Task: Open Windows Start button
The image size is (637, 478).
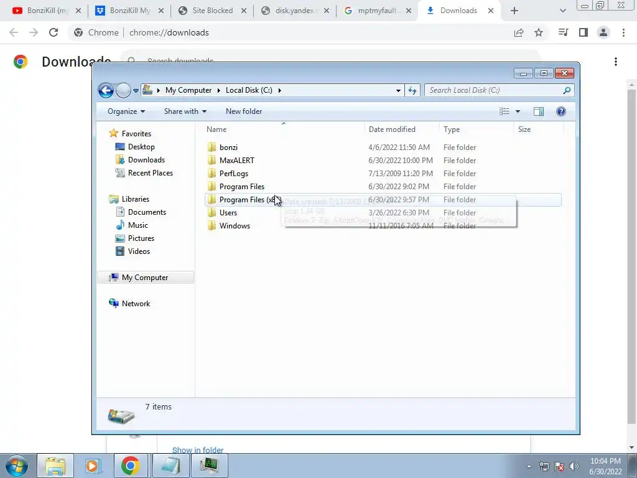Action: point(16,466)
